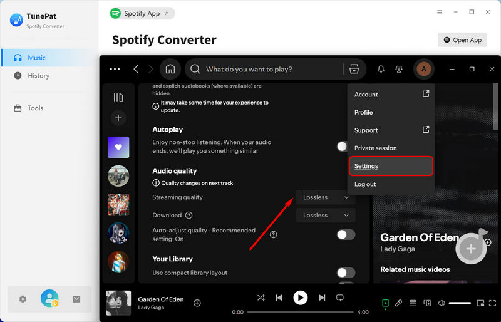Image resolution: width=501 pixels, height=322 pixels.
Task: Open Settings from the profile menu
Action: click(x=391, y=166)
